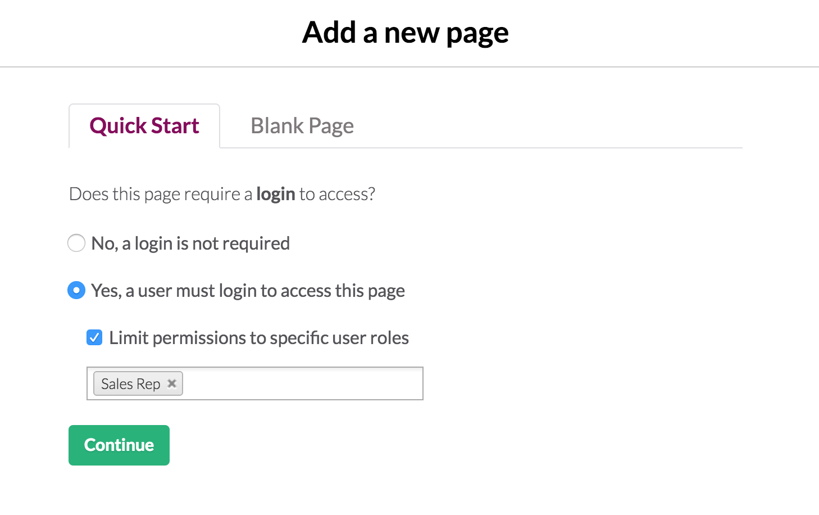This screenshot has width=819, height=515.
Task: Choose the no-login-required radio button
Action: (x=76, y=243)
